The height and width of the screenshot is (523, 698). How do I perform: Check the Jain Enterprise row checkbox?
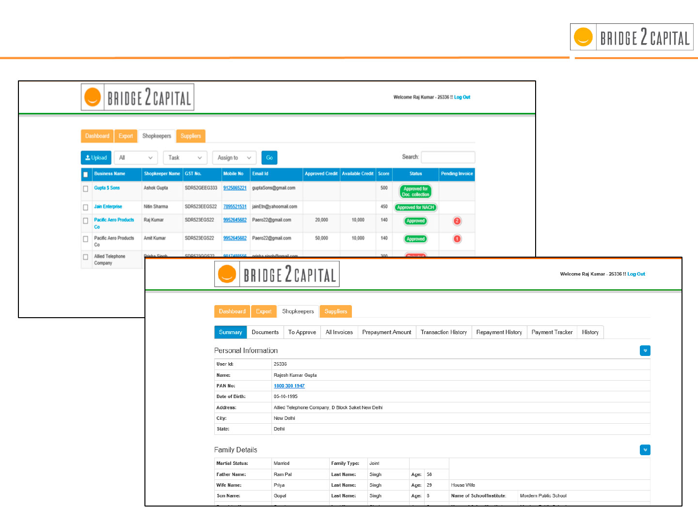click(86, 207)
